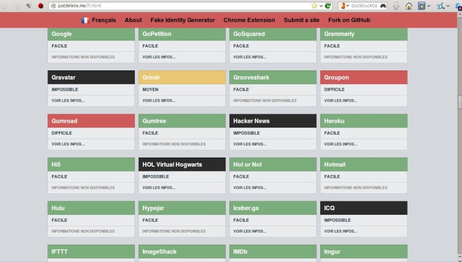Open downloads arrow icon

click(x=396, y=6)
